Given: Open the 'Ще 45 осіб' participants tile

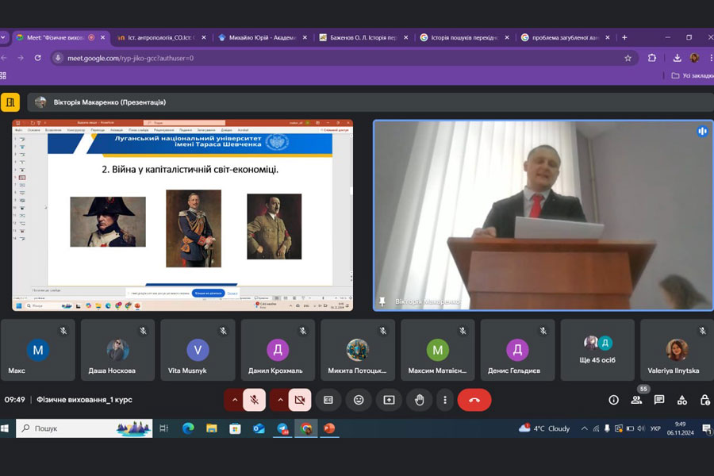Looking at the screenshot, I should coord(597,350).
